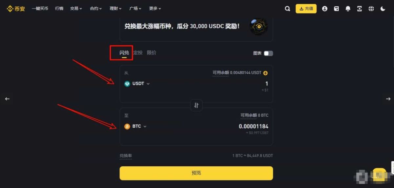Click the 充值 deposit button
The image size is (394, 188).
(x=306, y=9)
